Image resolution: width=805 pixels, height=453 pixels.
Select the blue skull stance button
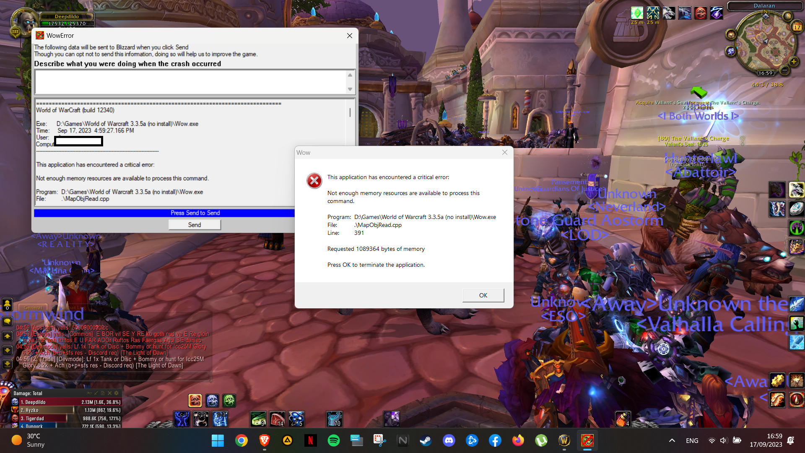point(212,401)
